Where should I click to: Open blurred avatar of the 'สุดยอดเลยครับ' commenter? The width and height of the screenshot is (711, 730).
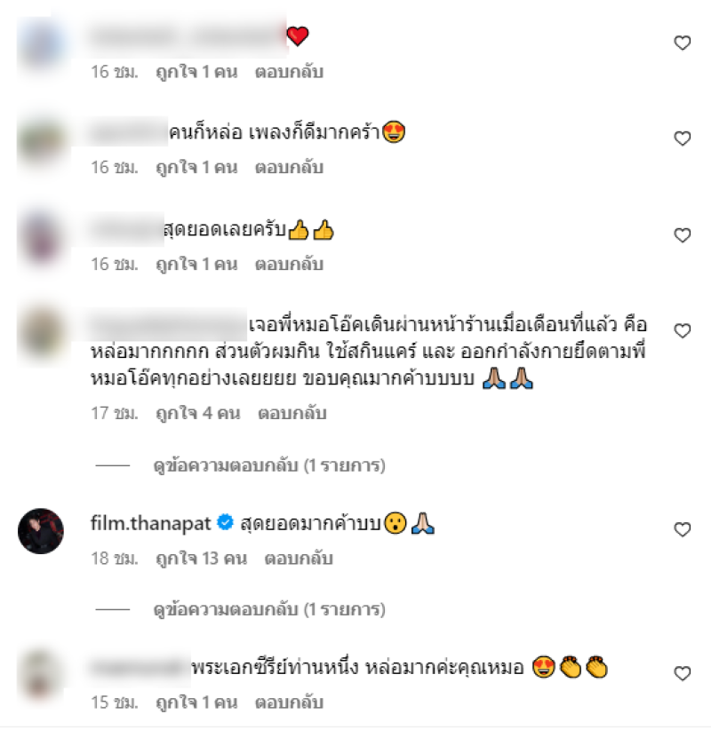pos(41,238)
